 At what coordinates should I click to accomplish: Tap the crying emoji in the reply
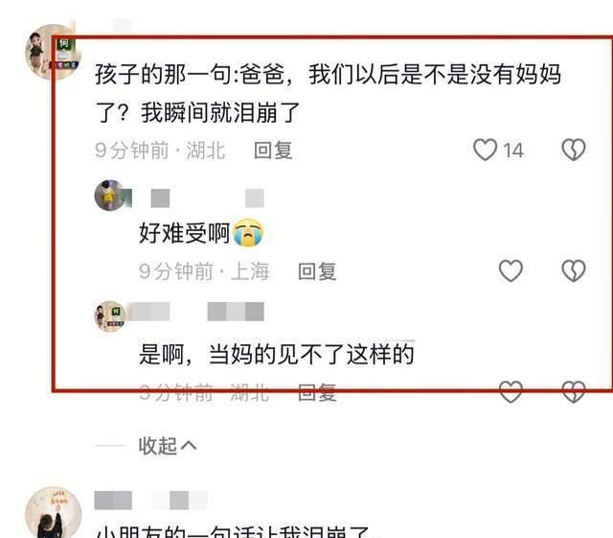pyautogui.click(x=248, y=233)
